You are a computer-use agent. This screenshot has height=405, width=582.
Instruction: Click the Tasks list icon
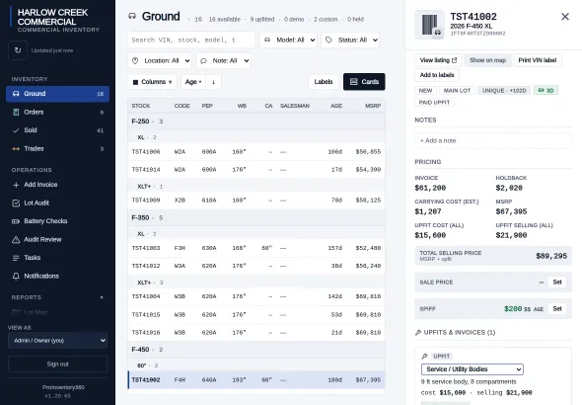coord(16,258)
